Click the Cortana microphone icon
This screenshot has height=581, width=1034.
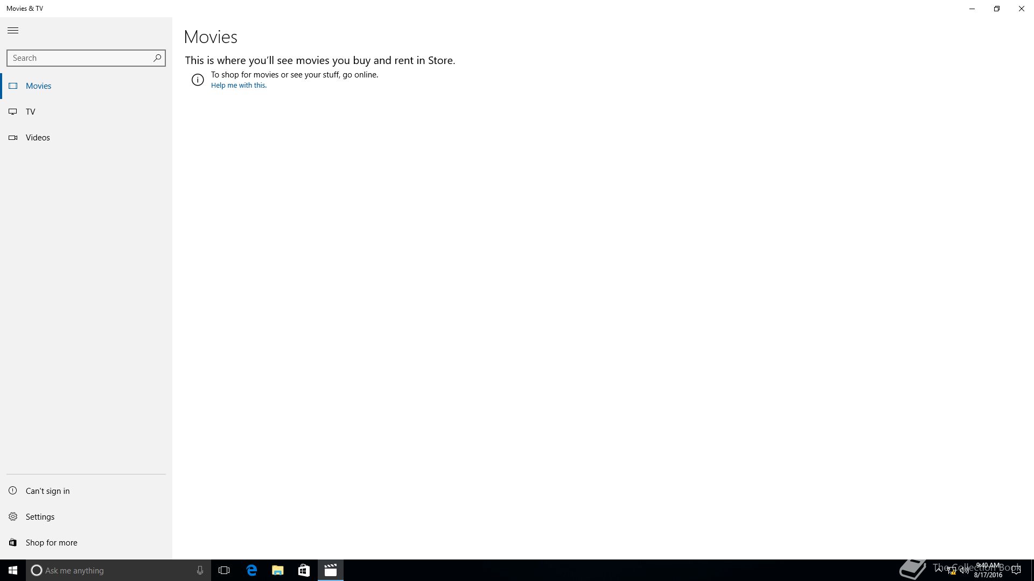tap(200, 570)
